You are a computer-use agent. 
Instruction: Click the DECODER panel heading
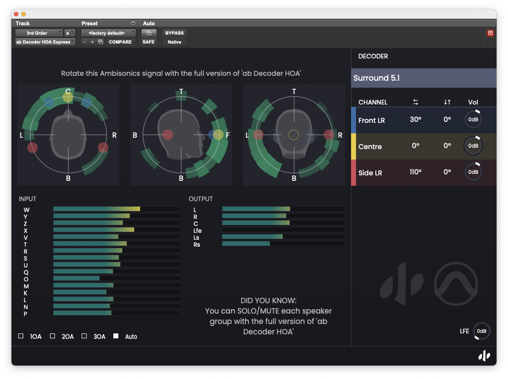pos(373,56)
